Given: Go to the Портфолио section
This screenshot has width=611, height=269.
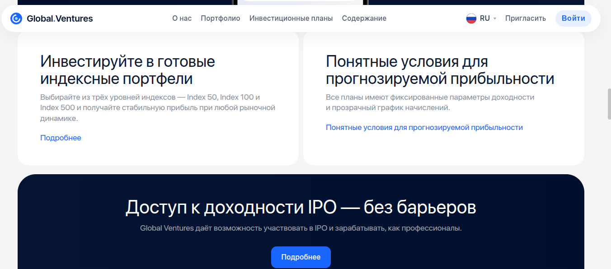Looking at the screenshot, I should point(221,18).
